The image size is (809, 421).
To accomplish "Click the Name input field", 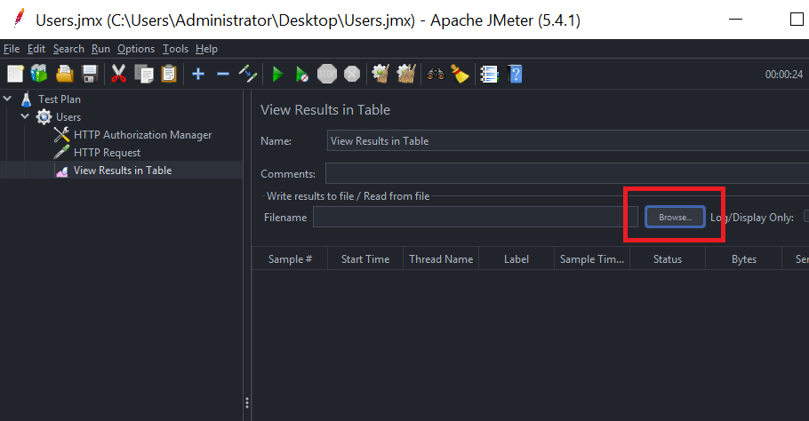I will point(567,140).
